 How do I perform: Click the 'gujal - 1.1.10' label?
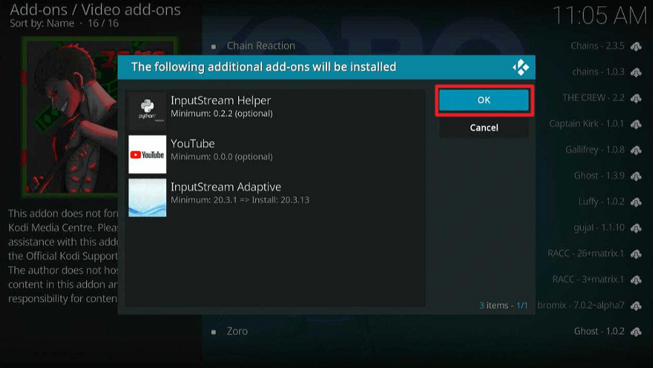(599, 227)
